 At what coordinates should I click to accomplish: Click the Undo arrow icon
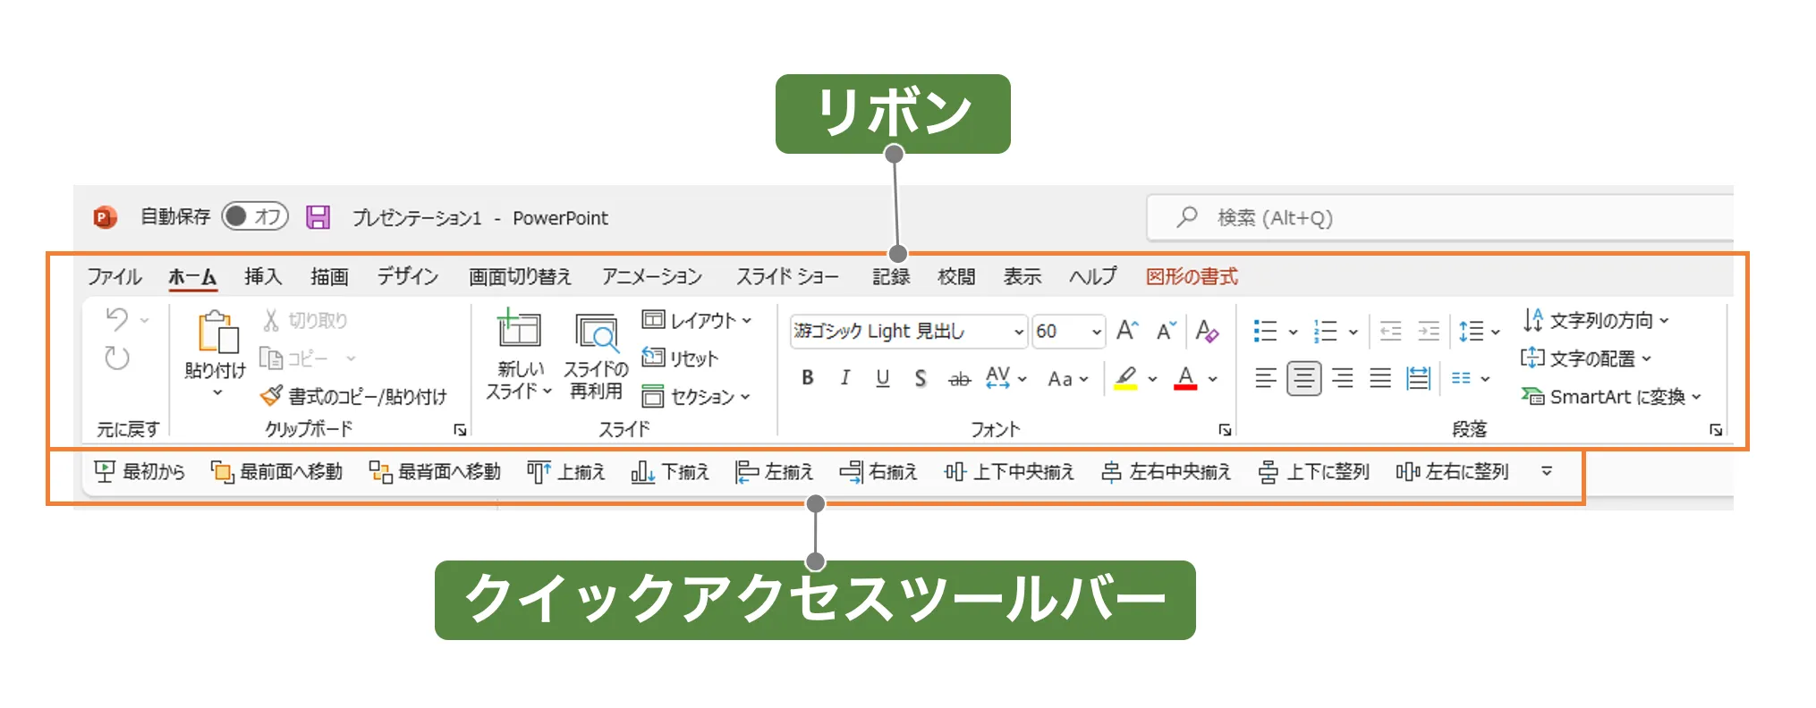click(x=117, y=319)
